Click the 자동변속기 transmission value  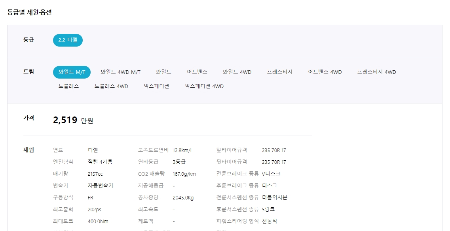point(99,186)
